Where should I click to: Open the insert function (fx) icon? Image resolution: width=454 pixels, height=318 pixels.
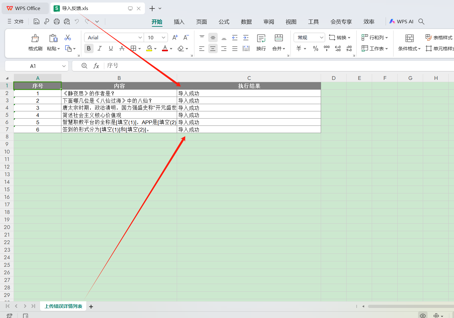click(x=96, y=66)
